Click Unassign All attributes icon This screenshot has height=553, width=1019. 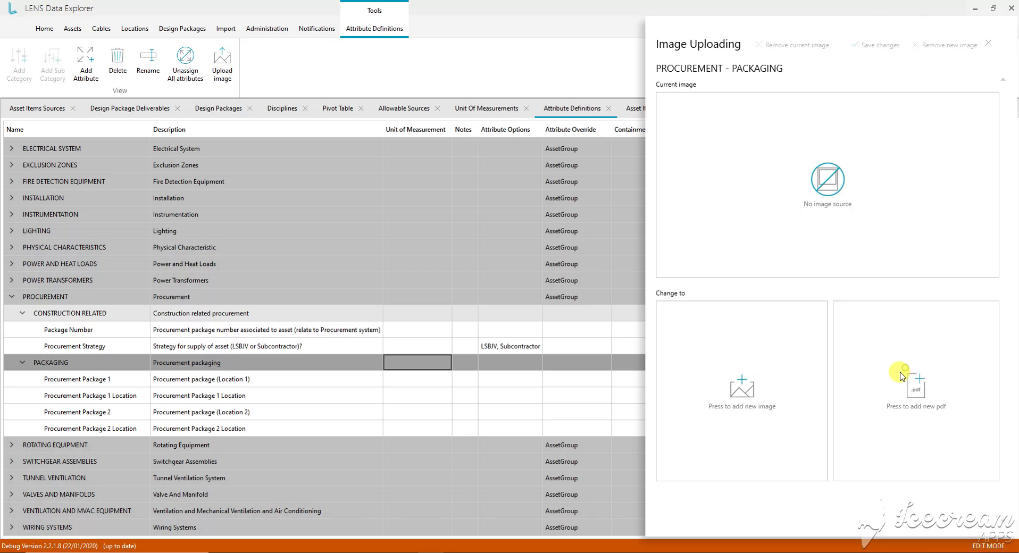185,55
